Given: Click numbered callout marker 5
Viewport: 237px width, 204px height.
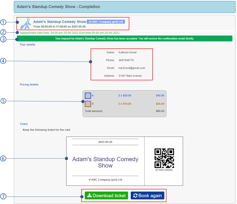Looking at the screenshot, I should click(3, 101).
